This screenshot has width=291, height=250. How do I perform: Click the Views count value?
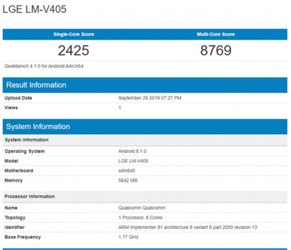pyautogui.click(x=120, y=108)
